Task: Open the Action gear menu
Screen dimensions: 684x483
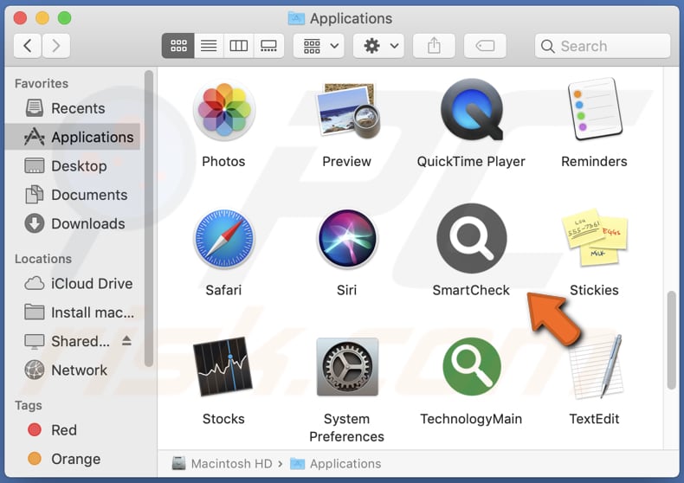Action: (x=378, y=46)
